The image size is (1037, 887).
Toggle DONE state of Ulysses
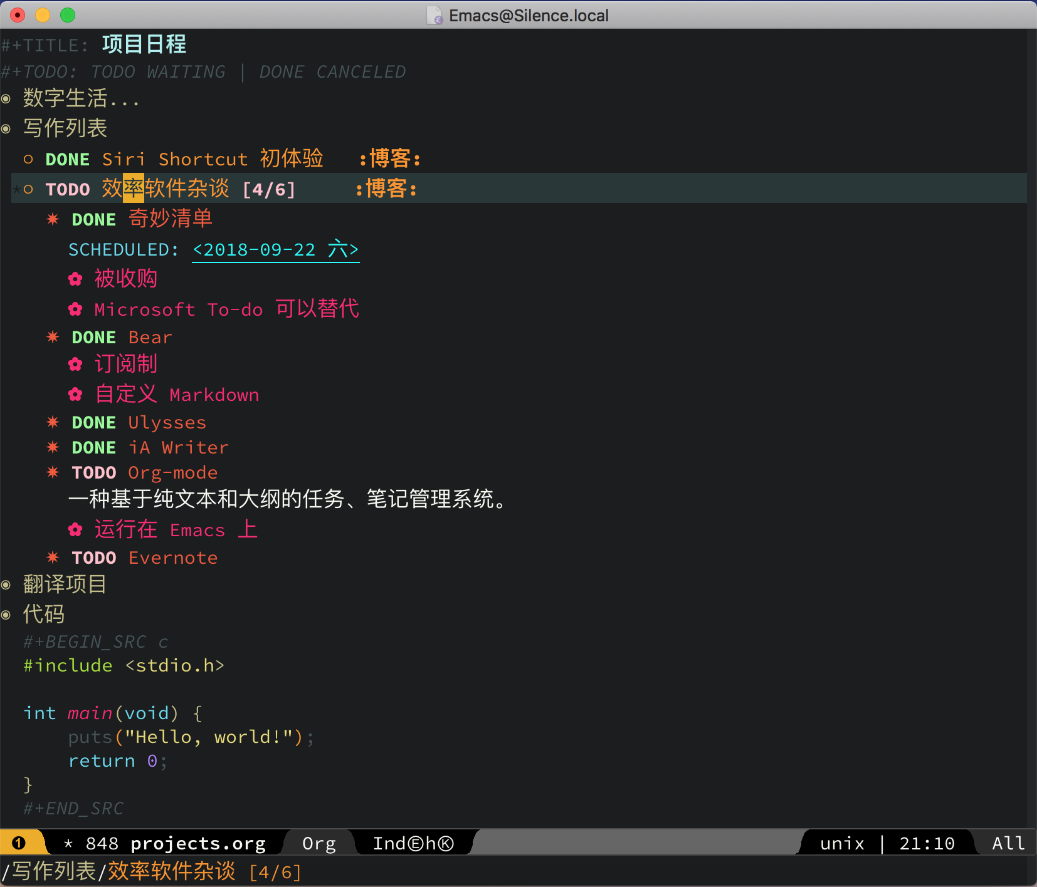[x=94, y=422]
